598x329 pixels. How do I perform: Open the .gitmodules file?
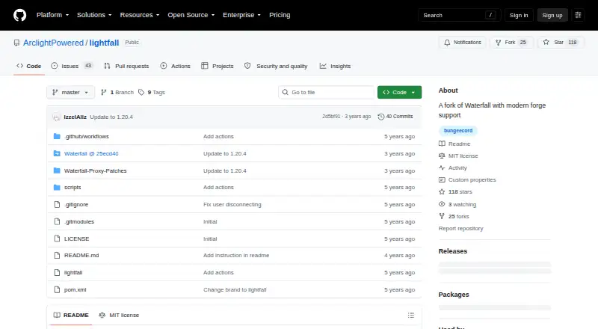(79, 221)
